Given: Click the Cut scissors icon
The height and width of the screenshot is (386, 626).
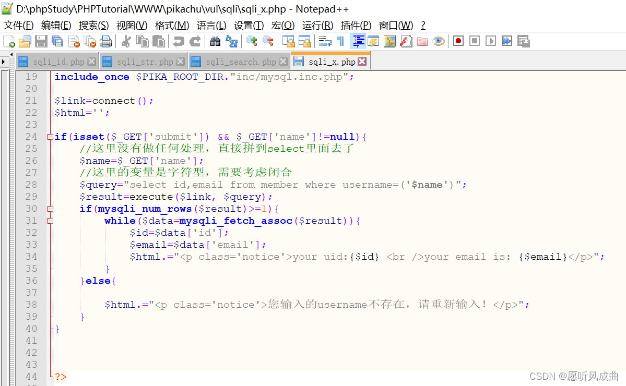Looking at the screenshot, I should point(126,41).
